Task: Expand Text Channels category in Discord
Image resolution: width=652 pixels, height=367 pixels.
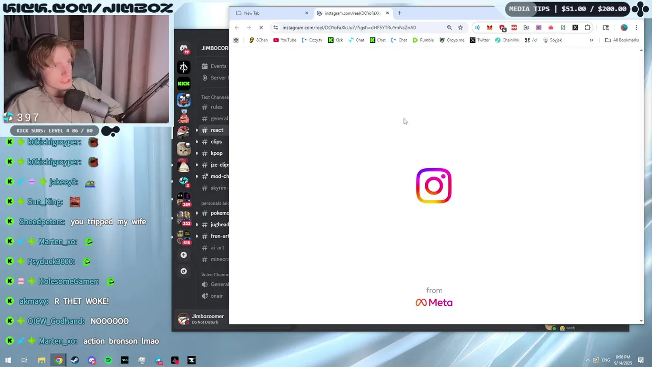Action: pos(214,97)
